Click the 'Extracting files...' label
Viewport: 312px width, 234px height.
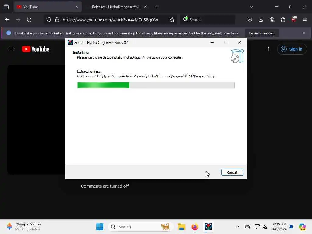tap(90, 71)
